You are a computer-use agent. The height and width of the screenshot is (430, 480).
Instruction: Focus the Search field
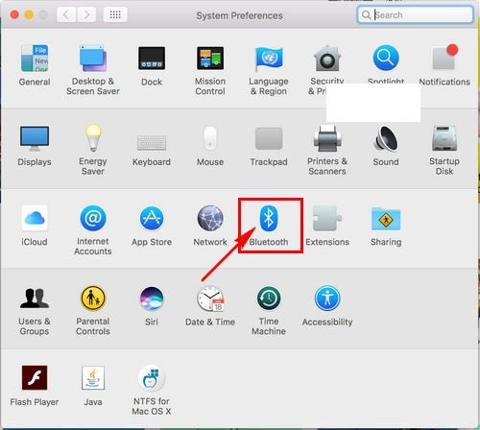[415, 14]
